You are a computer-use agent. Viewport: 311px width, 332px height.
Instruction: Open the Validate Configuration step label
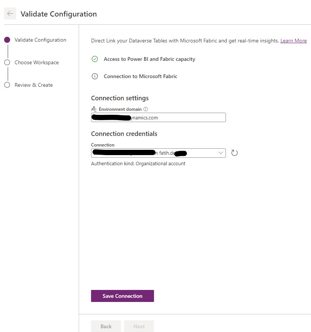click(40, 40)
